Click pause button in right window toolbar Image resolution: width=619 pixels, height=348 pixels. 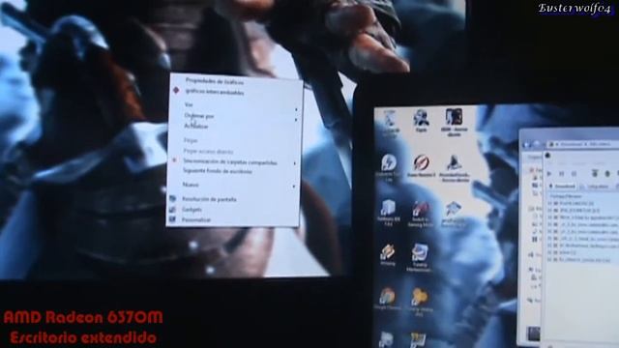pos(561,173)
